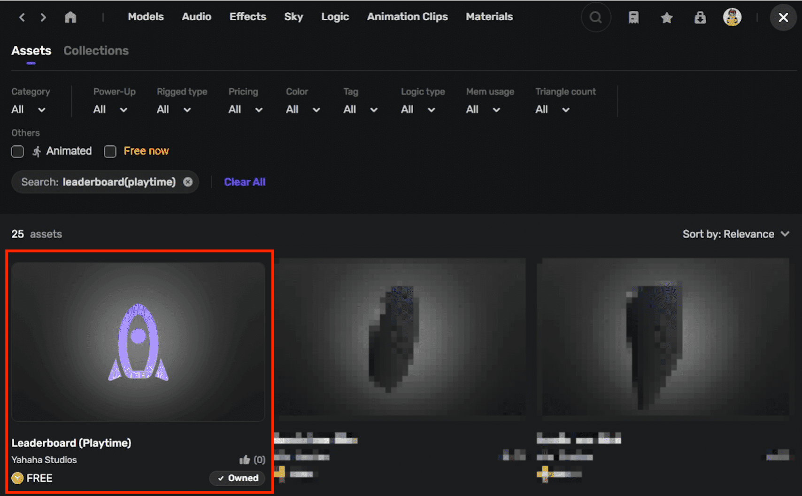Screen dimensions: 802x496
Task: Open the user profile avatar
Action: (732, 17)
